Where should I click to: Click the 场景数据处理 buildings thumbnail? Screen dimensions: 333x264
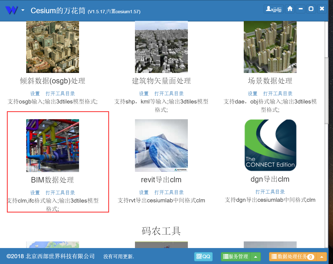click(270, 47)
